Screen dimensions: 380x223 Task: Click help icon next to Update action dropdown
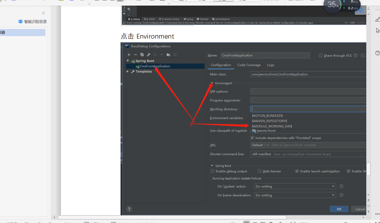341,186
